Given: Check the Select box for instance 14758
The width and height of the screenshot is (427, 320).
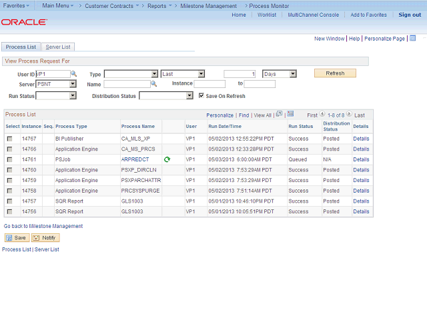Looking at the screenshot, I should pos(9,191).
